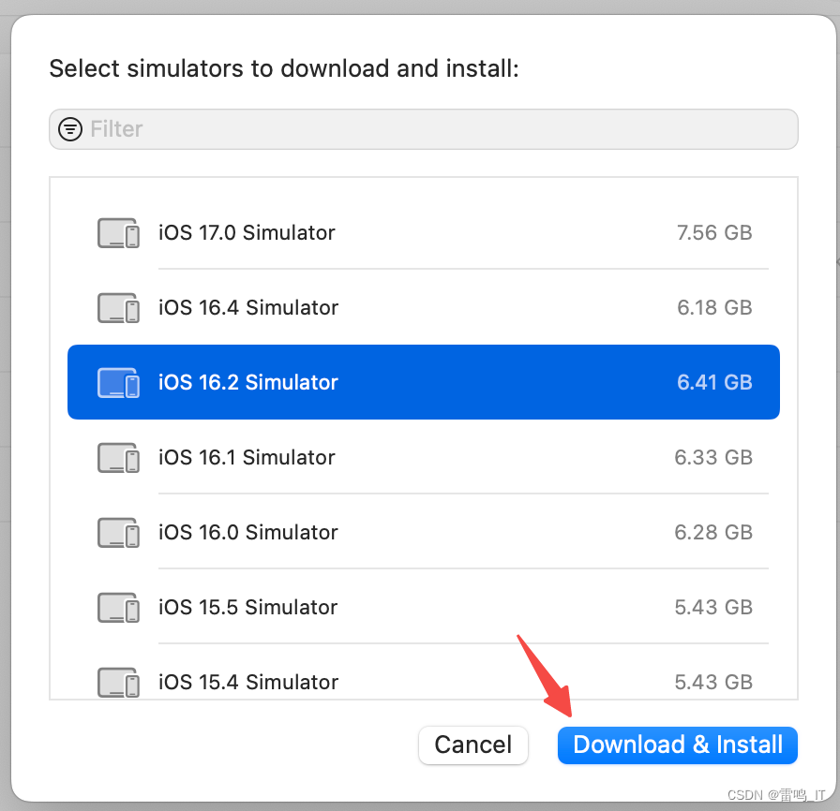Viewport: 840px width, 811px height.
Task: Pick iOS 16.0 Simulator in the list
Action: point(248,533)
